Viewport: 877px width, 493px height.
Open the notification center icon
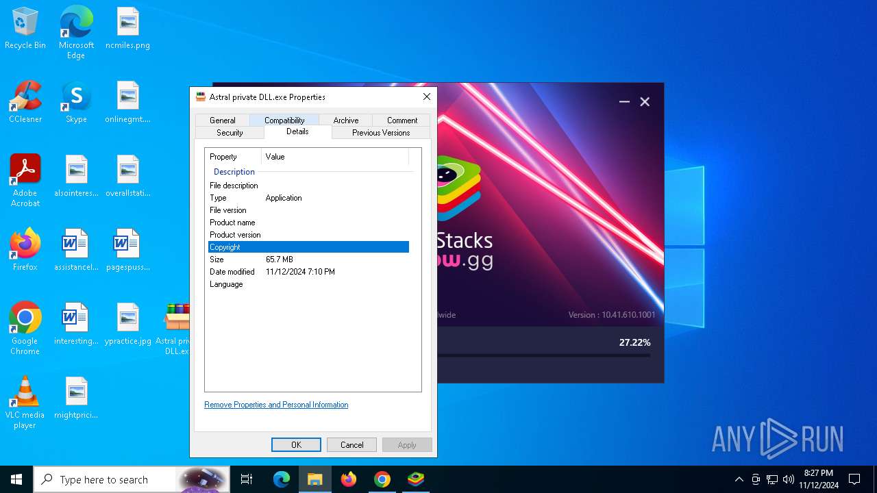click(854, 479)
